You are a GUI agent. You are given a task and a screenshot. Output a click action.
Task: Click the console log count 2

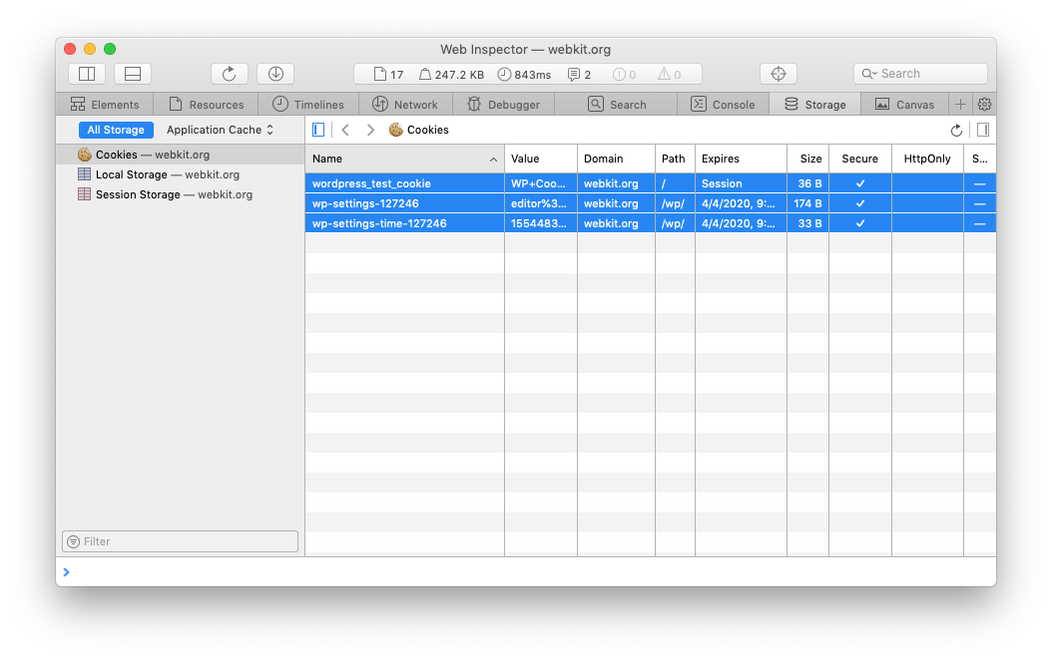point(579,75)
